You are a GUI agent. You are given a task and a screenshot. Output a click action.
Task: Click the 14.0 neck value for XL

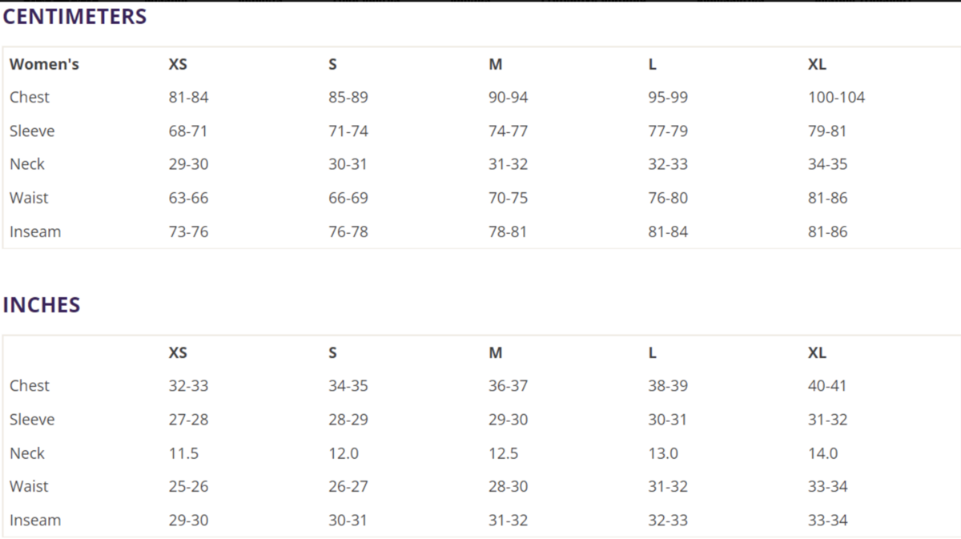(823, 453)
